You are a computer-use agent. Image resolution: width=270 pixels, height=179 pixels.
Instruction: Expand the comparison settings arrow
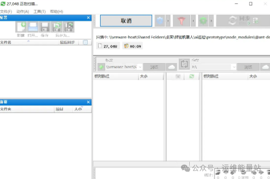tap(168, 21)
